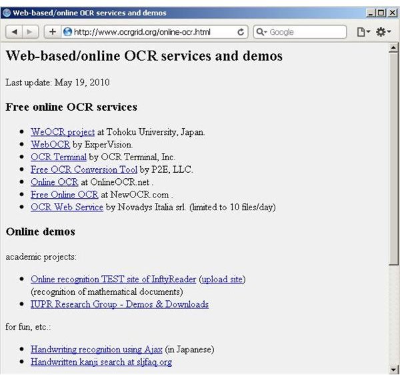Click "(recognition of mathematical documents)" text
The width and height of the screenshot is (400, 375).
[x=107, y=292]
